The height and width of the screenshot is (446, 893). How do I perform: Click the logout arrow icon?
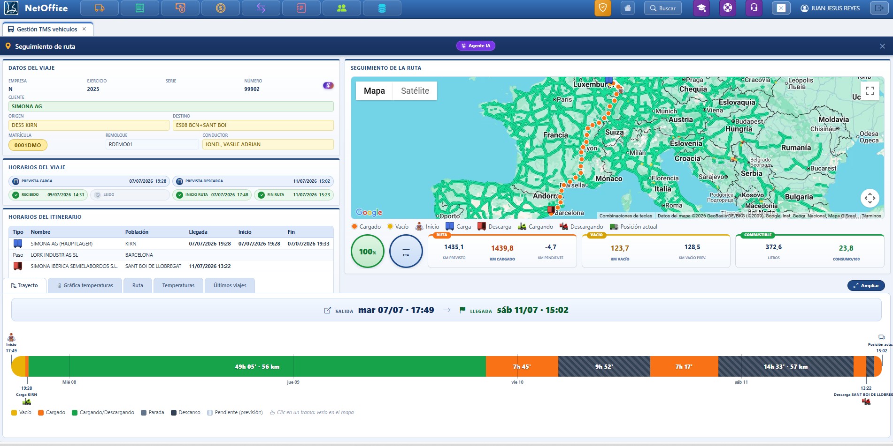pos(879,8)
